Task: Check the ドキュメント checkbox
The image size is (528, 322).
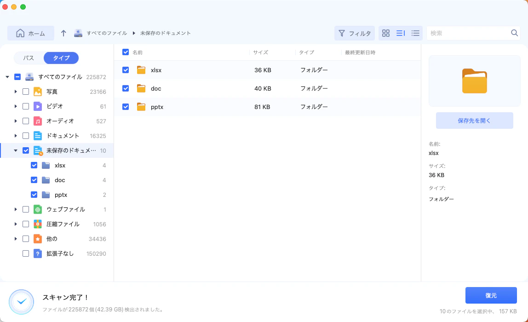Action: [26, 136]
